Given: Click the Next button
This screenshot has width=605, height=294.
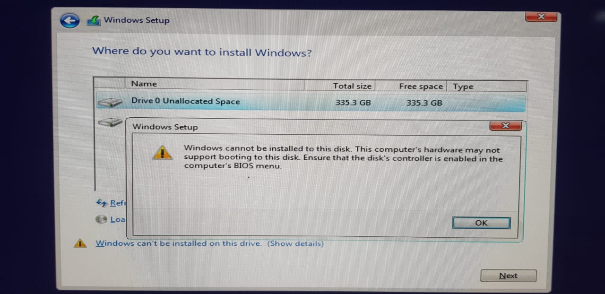Looking at the screenshot, I should 508,276.
